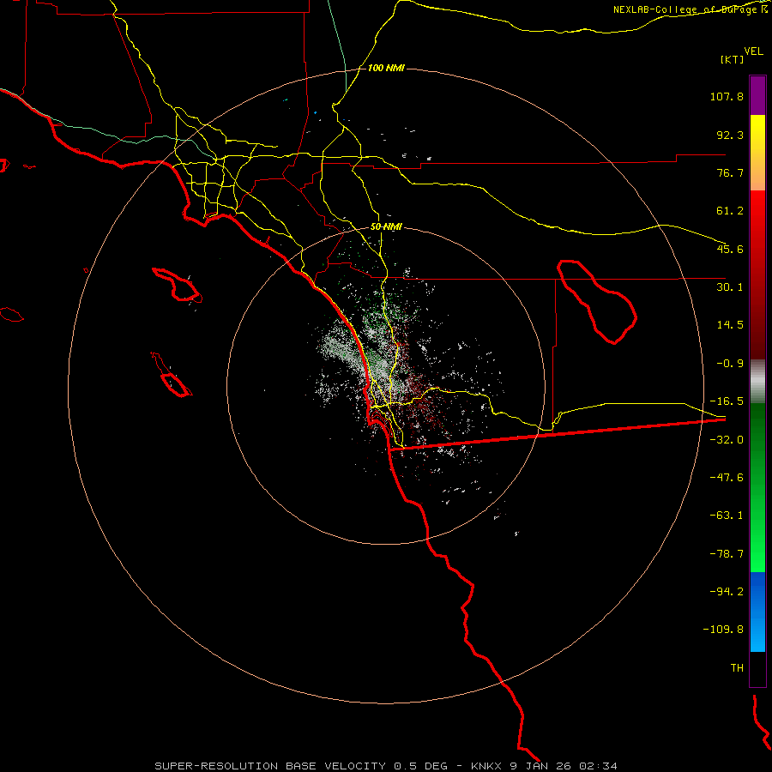This screenshot has height=772, width=772.
Task: Click the -32.0 legend value
Action: point(727,440)
